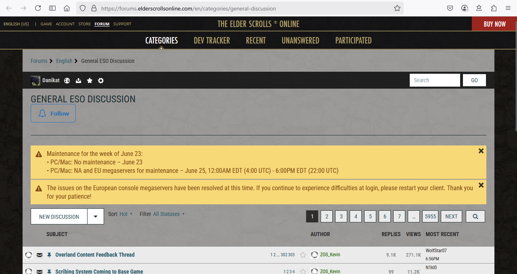Open the browser hamburger menu
The image size is (517, 274).
pyautogui.click(x=508, y=8)
